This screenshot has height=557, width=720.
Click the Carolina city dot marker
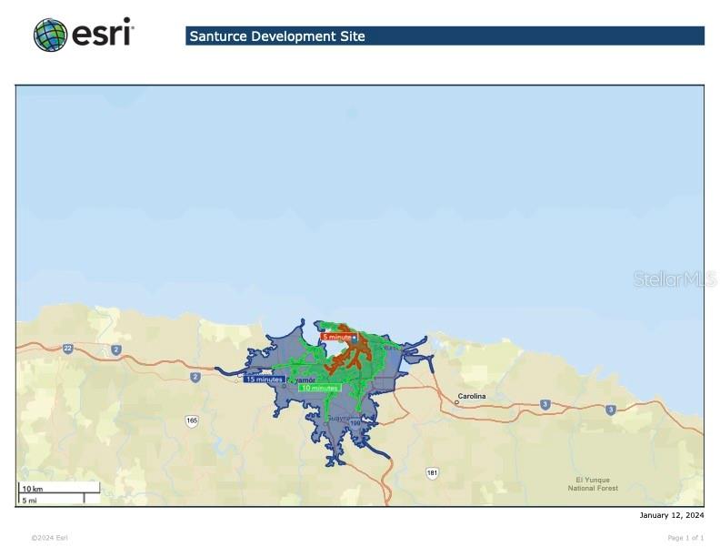coord(456,402)
